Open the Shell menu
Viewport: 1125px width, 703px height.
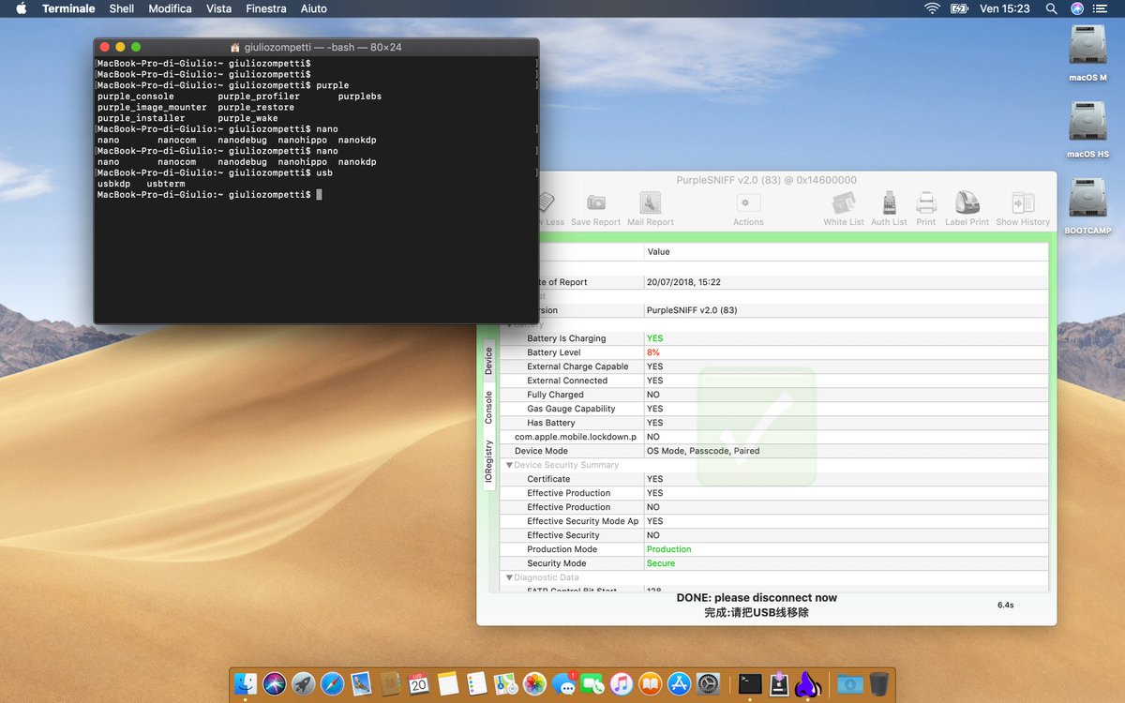pos(122,8)
